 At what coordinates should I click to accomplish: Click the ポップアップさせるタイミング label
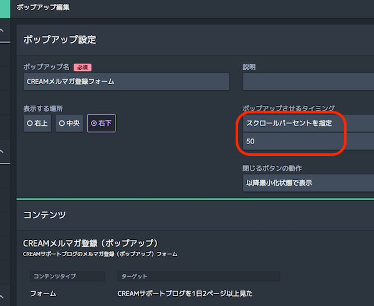click(289, 108)
